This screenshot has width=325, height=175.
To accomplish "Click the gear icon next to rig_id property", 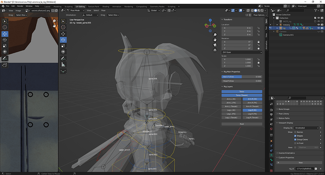I will [x=316, y=168].
